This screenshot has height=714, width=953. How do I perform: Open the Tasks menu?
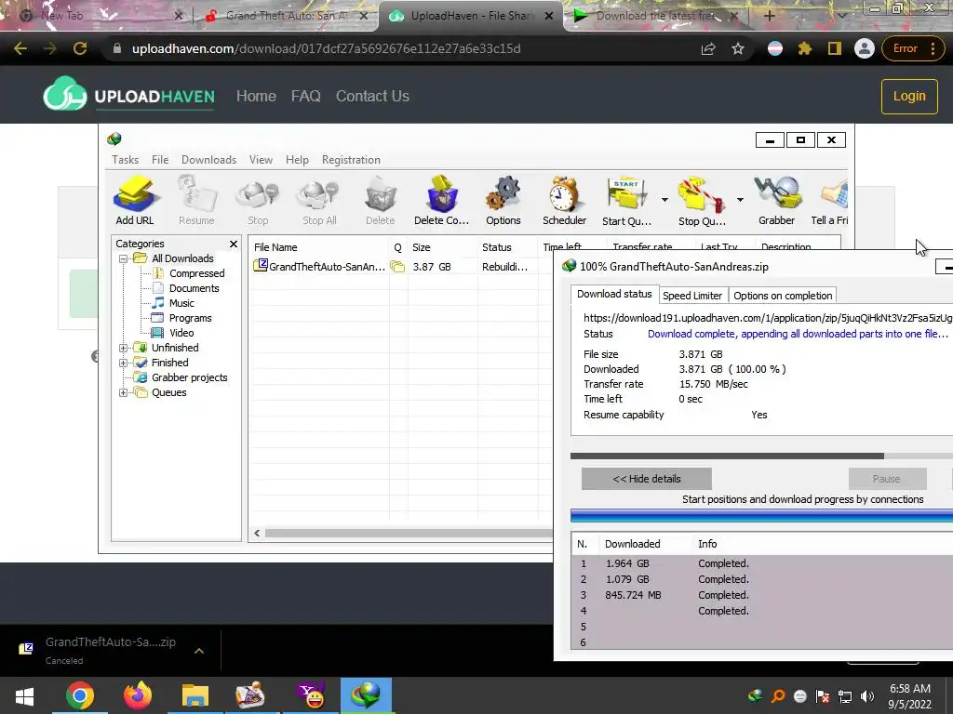coord(126,160)
